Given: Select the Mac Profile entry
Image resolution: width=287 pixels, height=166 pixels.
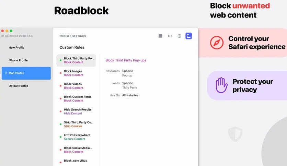Looking at the screenshot, I should coord(26,73).
